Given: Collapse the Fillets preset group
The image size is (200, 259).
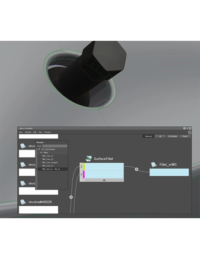Looking at the screenshot, I should [41, 153].
